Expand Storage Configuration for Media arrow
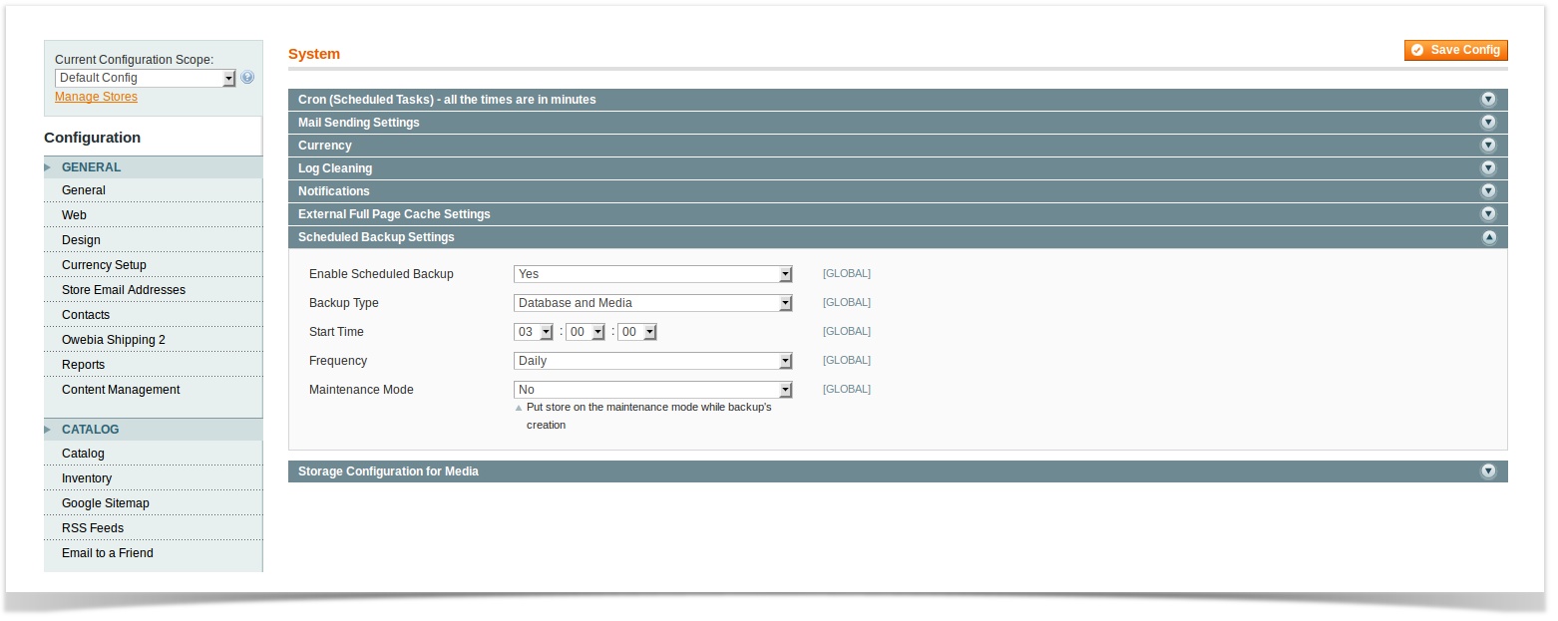This screenshot has height=621, width=1558. point(1488,471)
